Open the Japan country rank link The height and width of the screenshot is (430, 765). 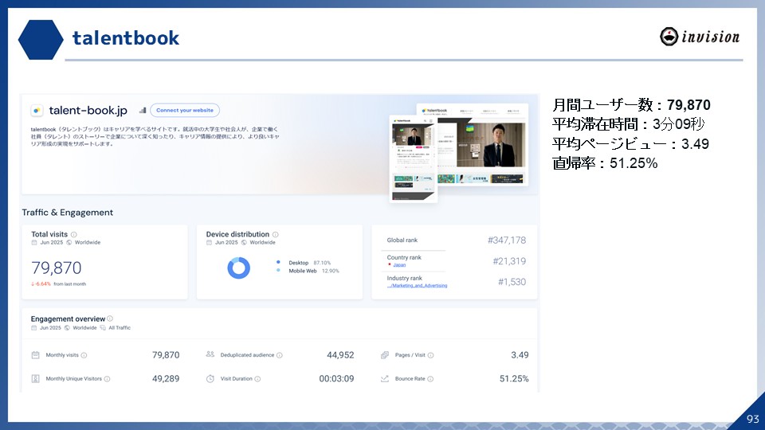399,264
